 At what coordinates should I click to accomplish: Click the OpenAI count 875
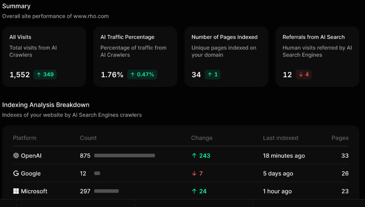85,156
